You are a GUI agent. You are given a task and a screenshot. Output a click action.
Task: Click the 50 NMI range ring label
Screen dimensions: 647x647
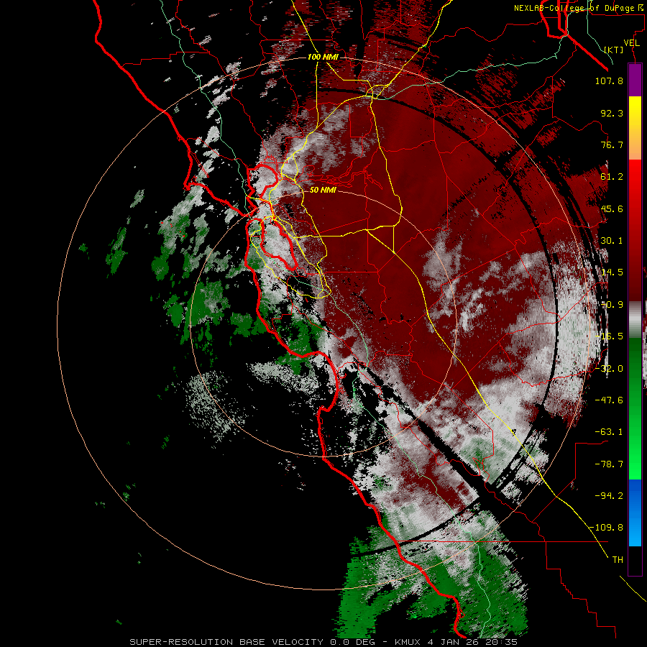(323, 190)
